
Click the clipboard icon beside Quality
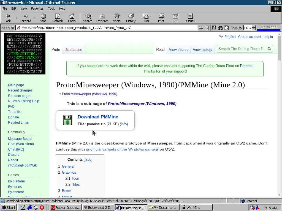(226, 28)
